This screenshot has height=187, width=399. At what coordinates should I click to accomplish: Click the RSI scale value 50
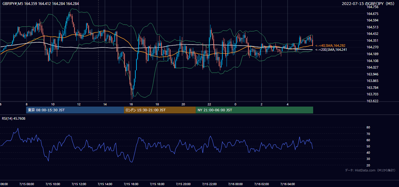point(368,146)
